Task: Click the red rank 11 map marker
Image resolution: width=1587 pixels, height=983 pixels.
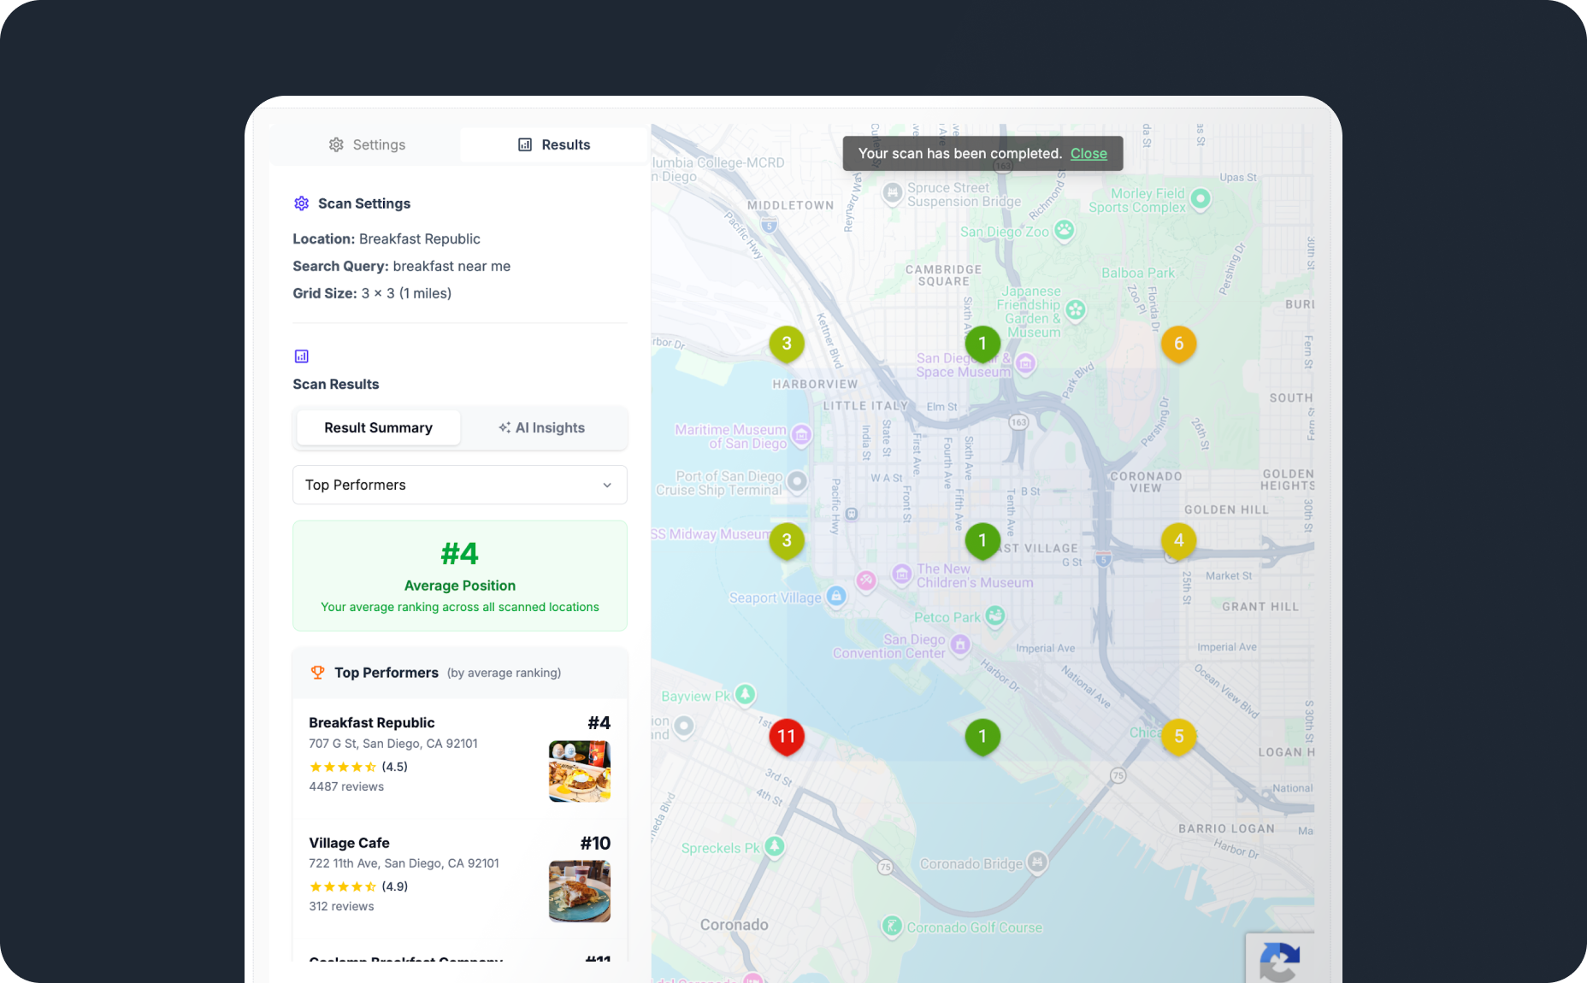Action: coord(787,736)
